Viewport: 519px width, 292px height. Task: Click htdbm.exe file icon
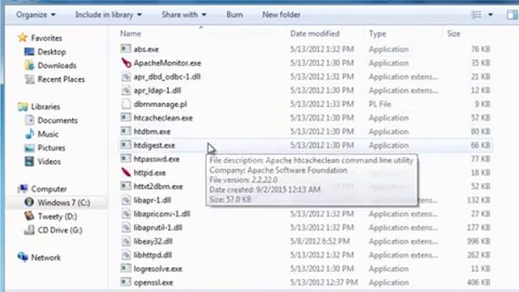coord(126,131)
